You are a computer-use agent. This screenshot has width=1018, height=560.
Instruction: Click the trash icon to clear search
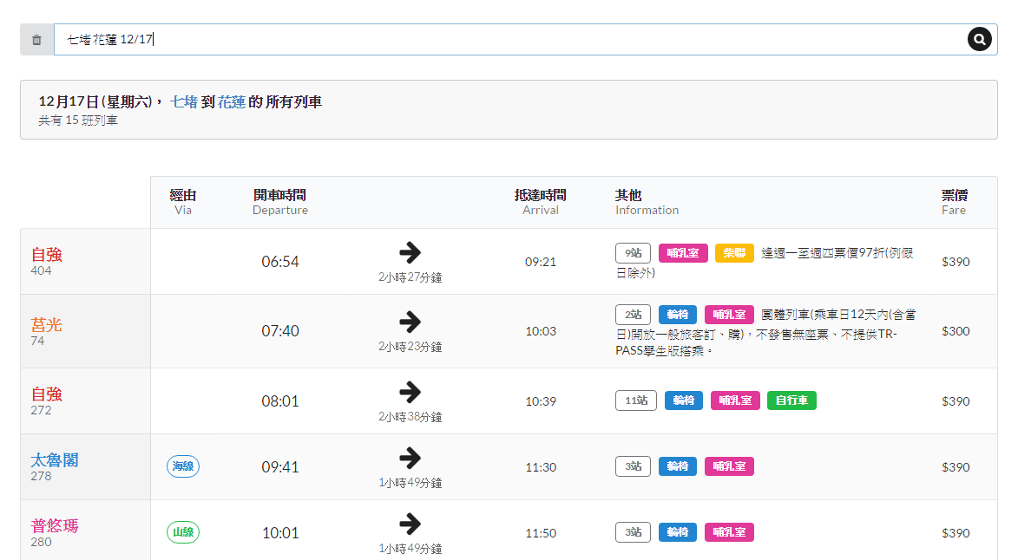(x=36, y=40)
